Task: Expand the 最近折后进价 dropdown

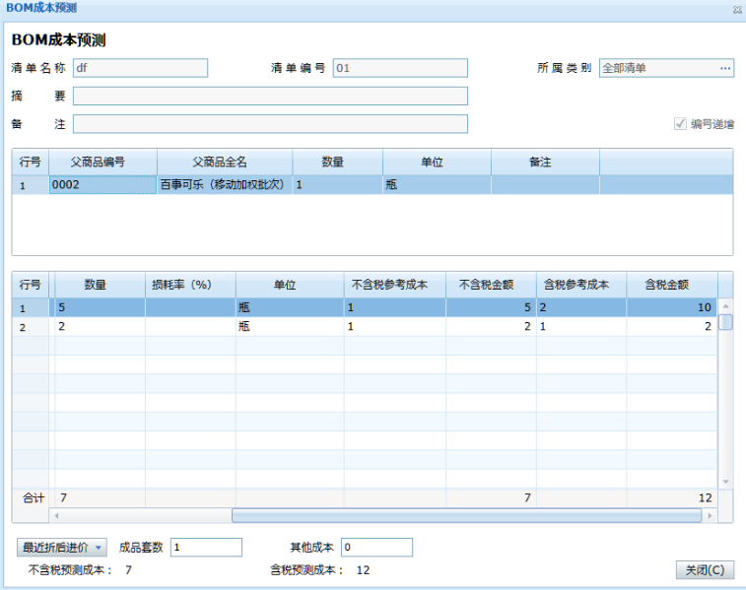Action: tap(62, 548)
